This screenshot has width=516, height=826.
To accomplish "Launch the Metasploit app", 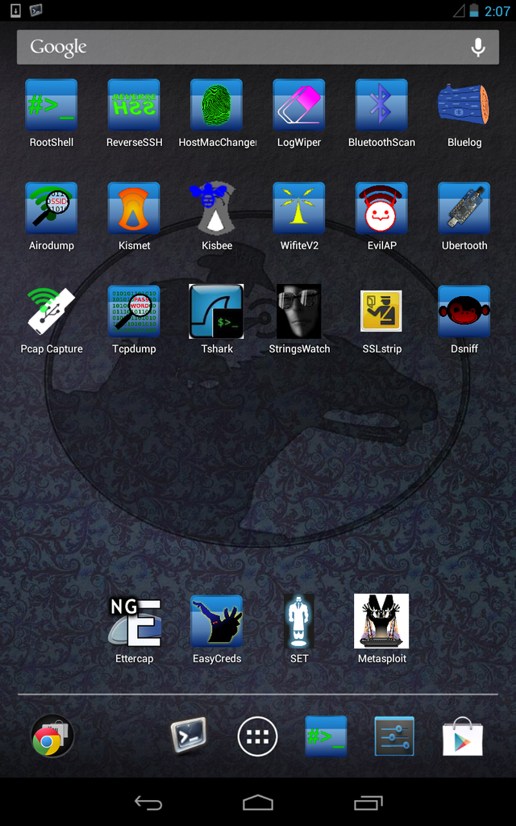I will click(x=381, y=621).
